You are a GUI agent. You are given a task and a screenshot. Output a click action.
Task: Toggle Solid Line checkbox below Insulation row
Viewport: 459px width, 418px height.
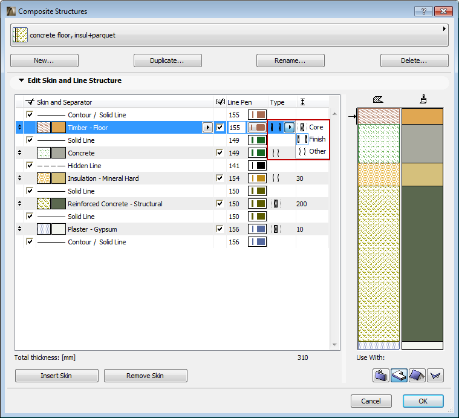30,191
